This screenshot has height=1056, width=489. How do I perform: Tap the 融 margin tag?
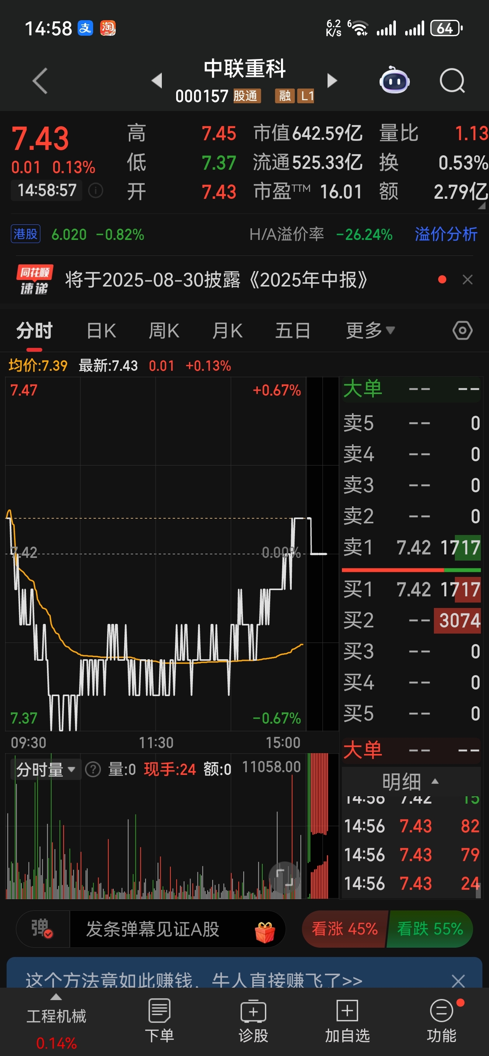pos(284,96)
